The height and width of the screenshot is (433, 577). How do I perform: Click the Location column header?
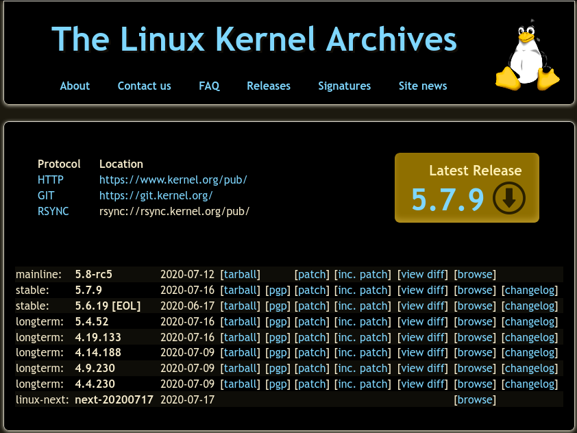(121, 164)
